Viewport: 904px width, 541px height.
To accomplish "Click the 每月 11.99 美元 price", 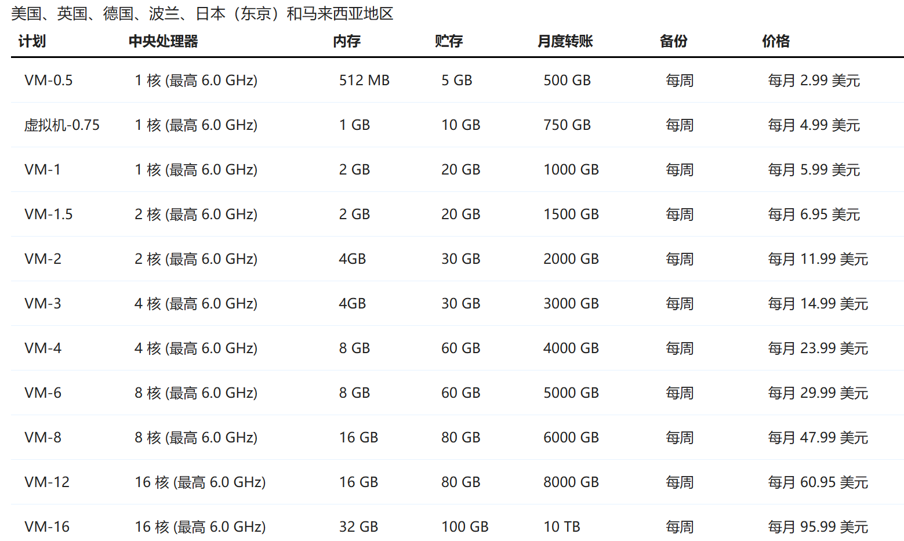I will 818,259.
